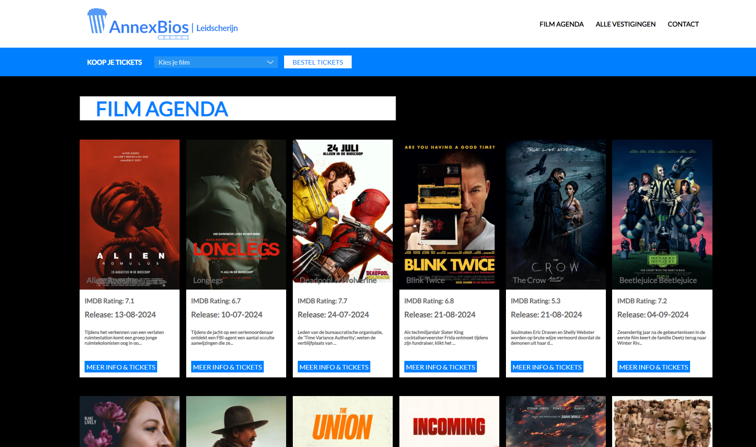Open MEER INFO & TICKETS for Beetlejuice Beetlejuice

point(654,367)
